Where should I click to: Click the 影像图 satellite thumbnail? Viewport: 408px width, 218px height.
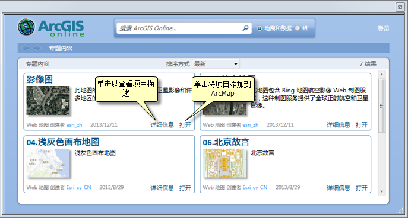click(x=48, y=101)
